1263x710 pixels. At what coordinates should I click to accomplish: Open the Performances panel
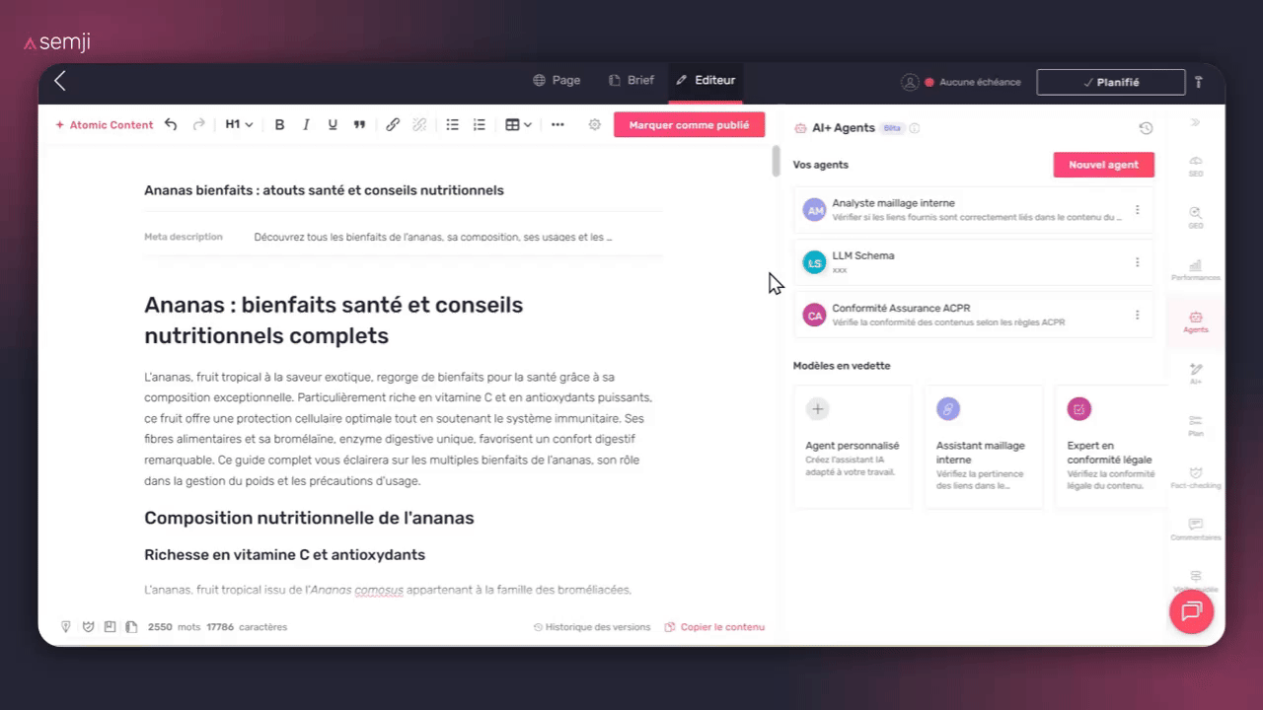(1195, 268)
